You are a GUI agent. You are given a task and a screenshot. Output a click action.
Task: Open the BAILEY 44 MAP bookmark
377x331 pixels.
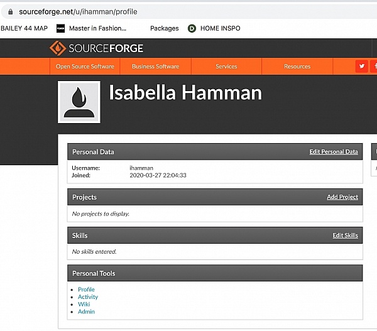24,28
